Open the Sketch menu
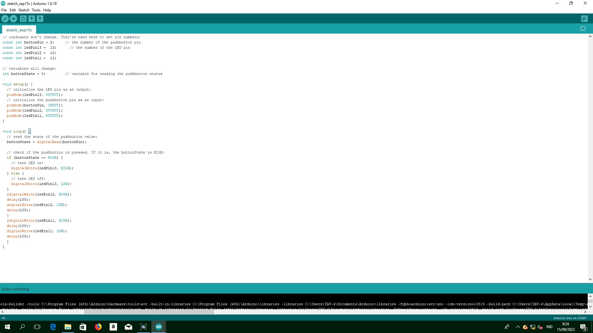 tap(24, 10)
